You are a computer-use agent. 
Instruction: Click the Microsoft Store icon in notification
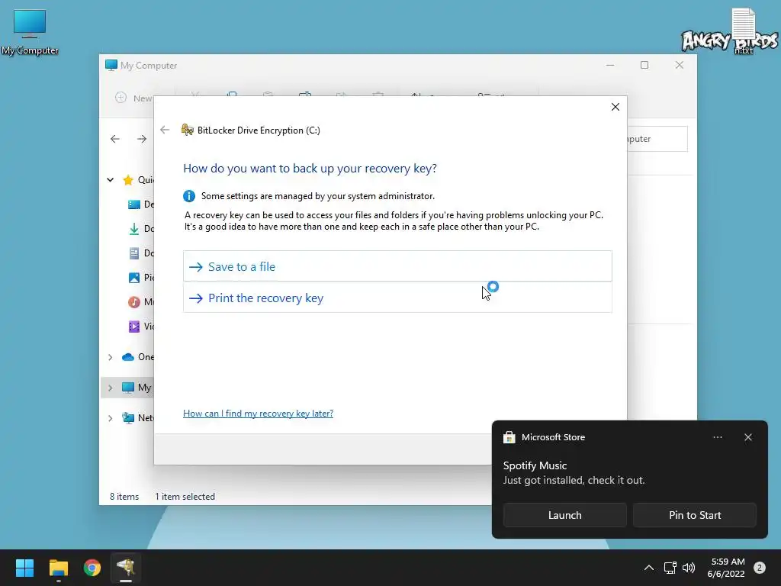(x=509, y=437)
